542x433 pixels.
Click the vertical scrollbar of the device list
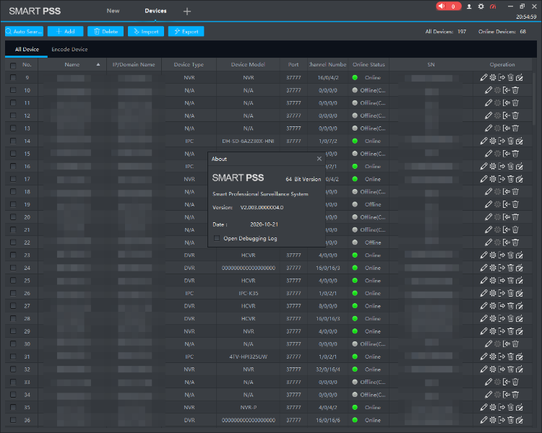(x=534, y=98)
